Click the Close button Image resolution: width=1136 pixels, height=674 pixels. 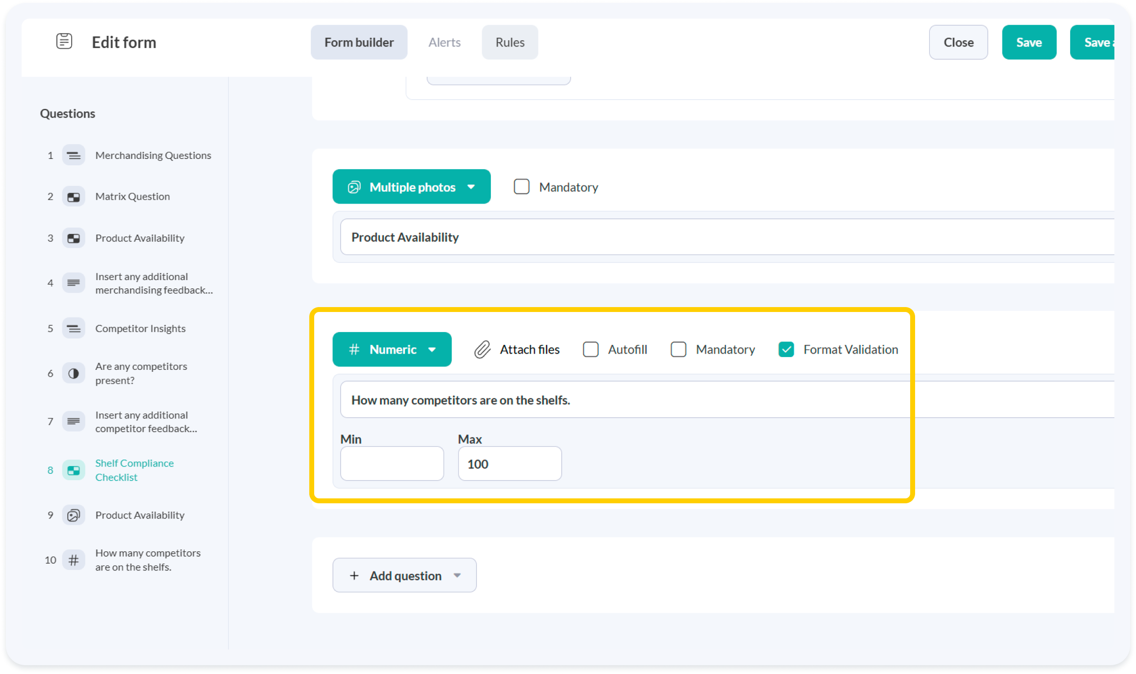click(958, 42)
